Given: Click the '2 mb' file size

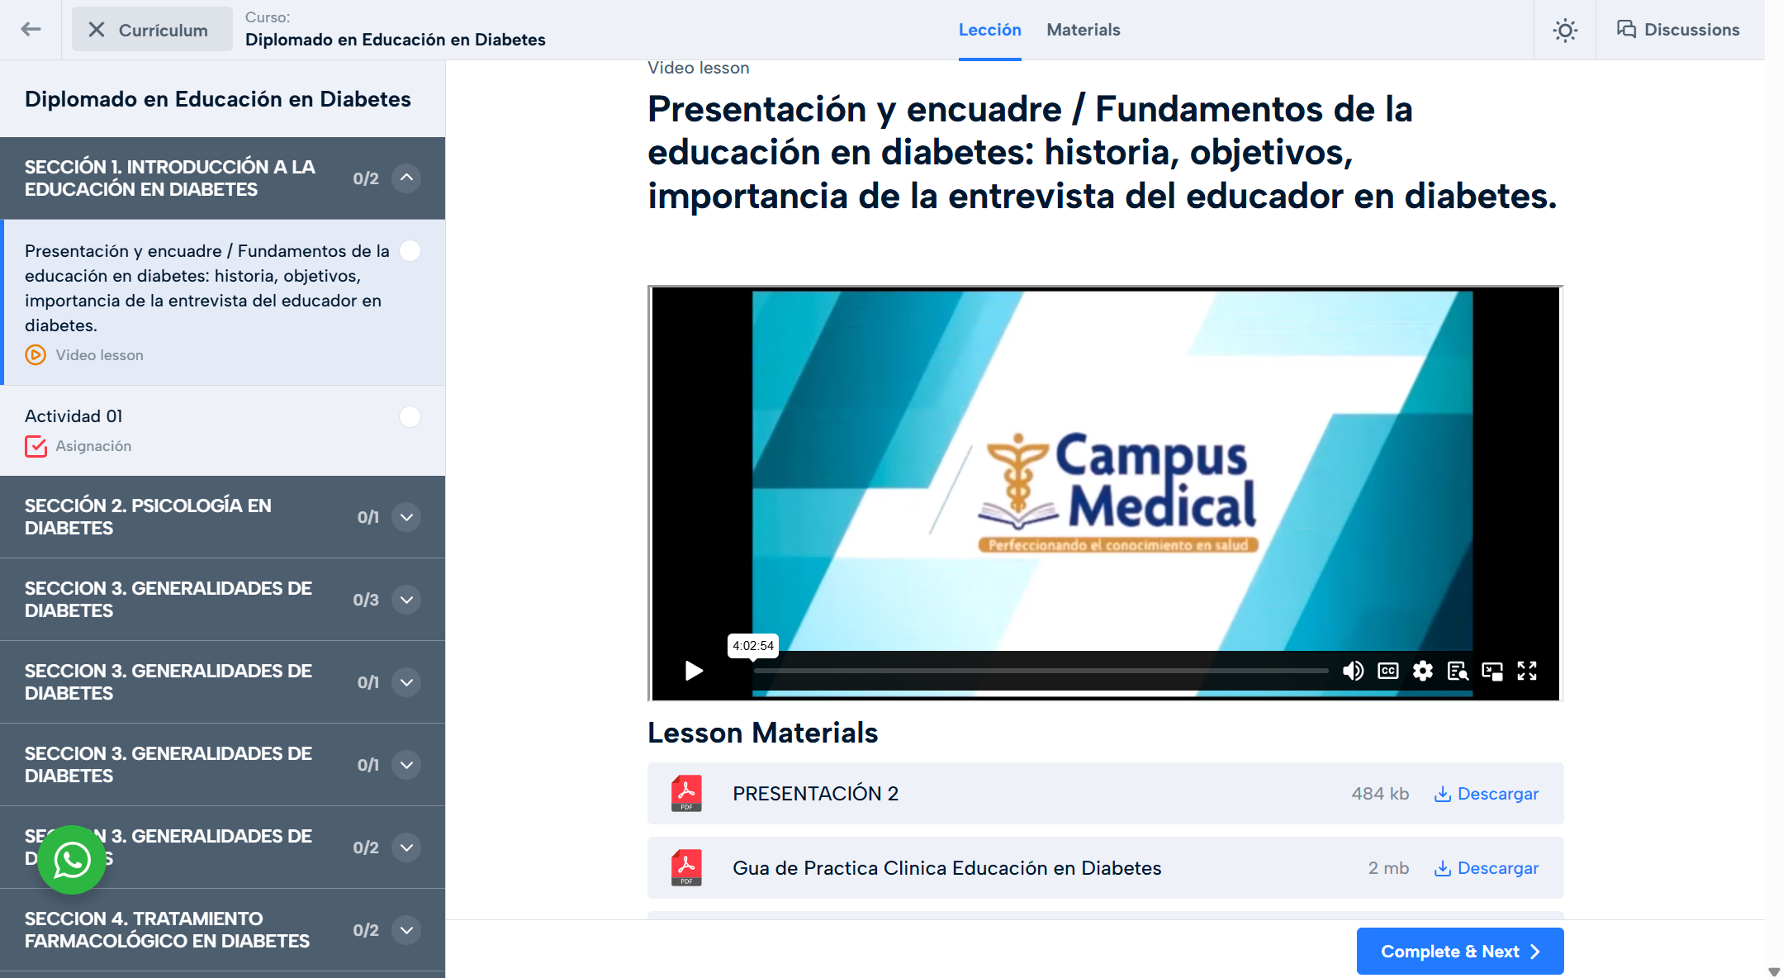Looking at the screenshot, I should click(x=1388, y=867).
